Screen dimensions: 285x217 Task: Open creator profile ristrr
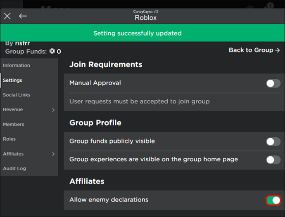pos(22,43)
